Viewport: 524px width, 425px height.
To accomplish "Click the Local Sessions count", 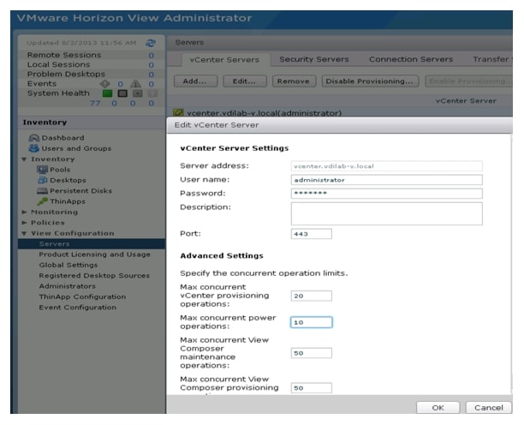I will click(152, 65).
